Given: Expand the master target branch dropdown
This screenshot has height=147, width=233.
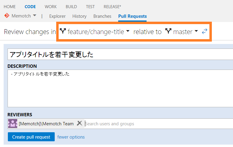Looking at the screenshot, I should pyautogui.click(x=196, y=31).
